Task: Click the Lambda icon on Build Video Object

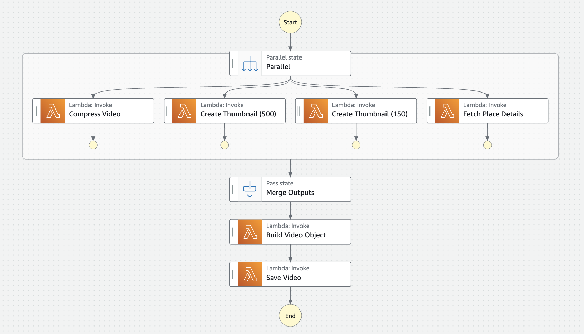Action: pos(250,232)
